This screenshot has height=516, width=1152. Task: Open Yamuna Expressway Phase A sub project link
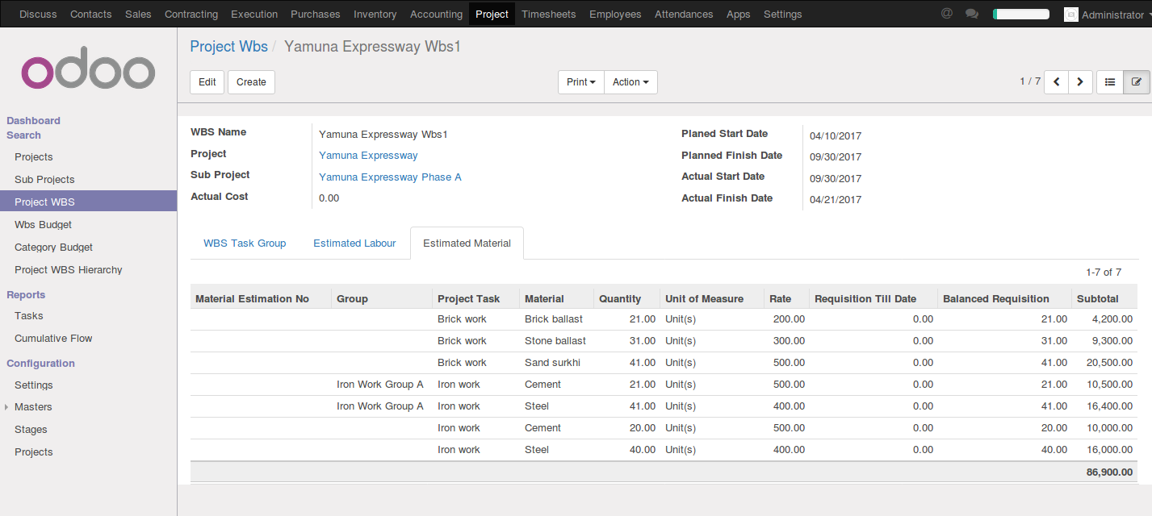tap(390, 177)
